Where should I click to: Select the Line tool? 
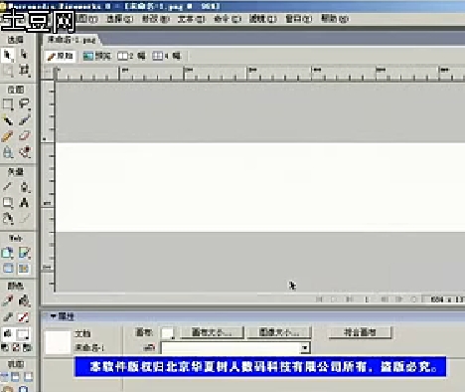coord(8,187)
